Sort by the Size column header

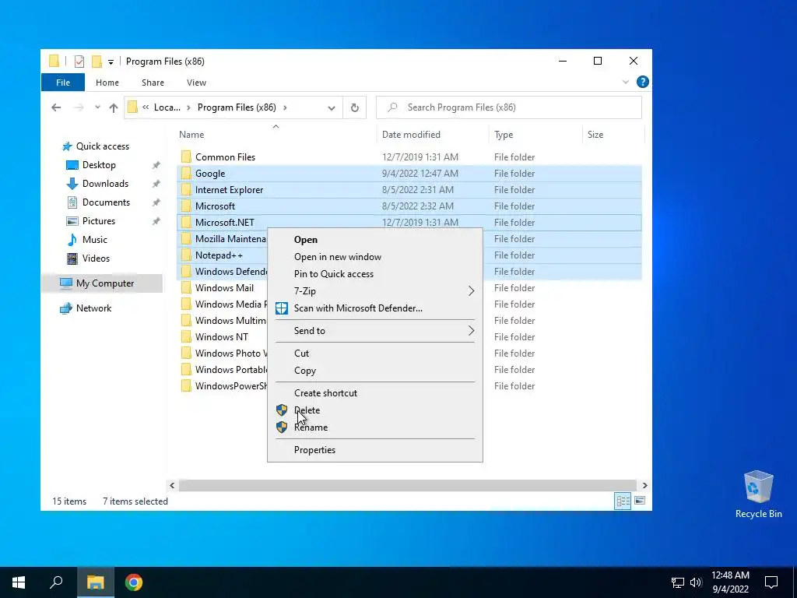(x=595, y=135)
